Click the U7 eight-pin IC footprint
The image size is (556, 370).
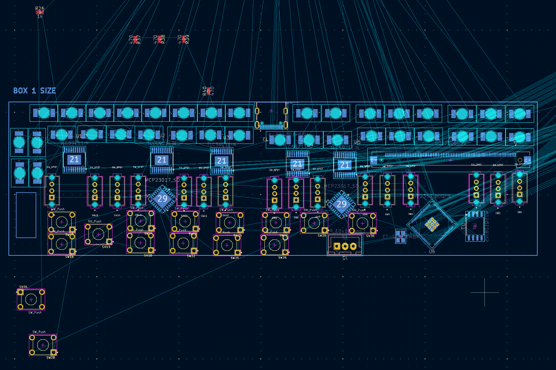[475, 226]
